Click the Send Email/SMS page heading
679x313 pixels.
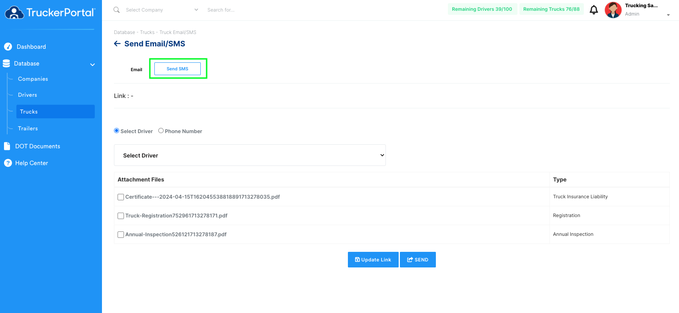click(155, 44)
